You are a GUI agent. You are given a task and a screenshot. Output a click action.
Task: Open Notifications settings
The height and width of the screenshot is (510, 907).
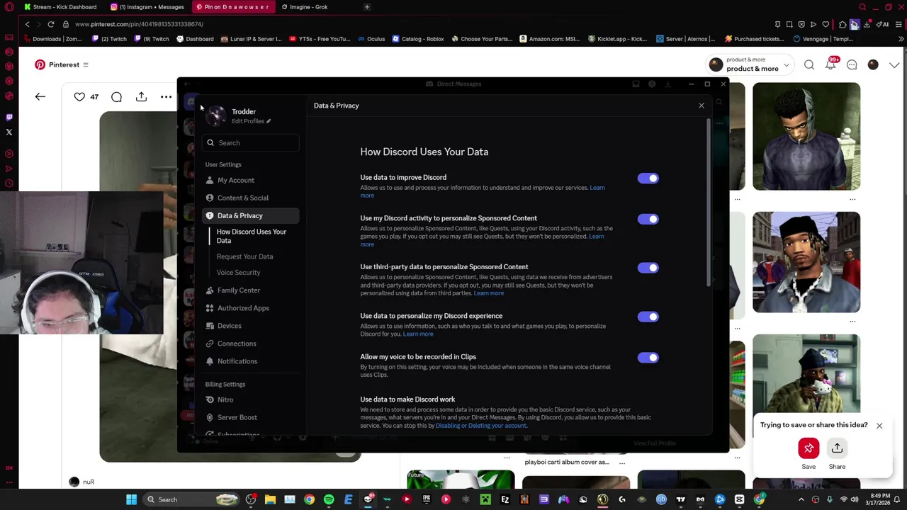[x=251, y=361]
